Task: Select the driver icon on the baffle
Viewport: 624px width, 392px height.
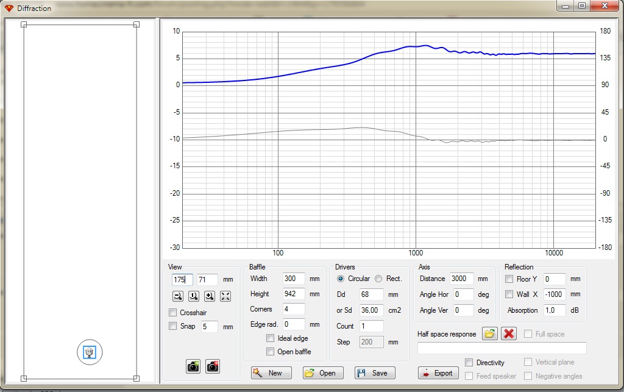Action: click(x=90, y=352)
